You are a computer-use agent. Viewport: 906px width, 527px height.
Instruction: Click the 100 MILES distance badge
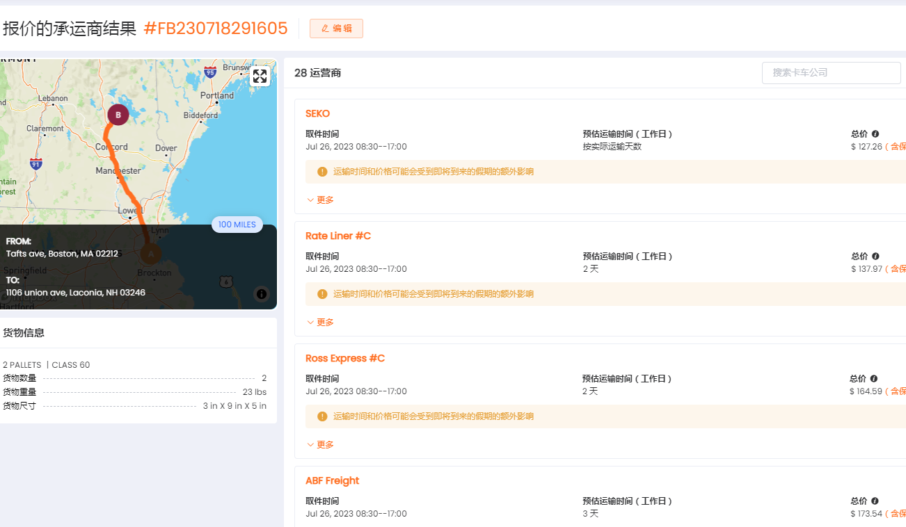coord(237,225)
